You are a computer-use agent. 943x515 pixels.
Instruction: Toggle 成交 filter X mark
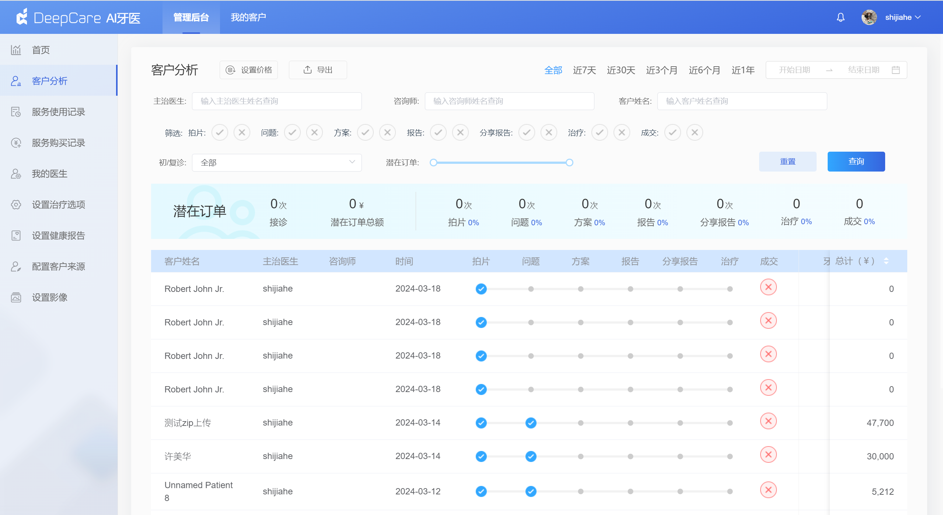point(695,133)
